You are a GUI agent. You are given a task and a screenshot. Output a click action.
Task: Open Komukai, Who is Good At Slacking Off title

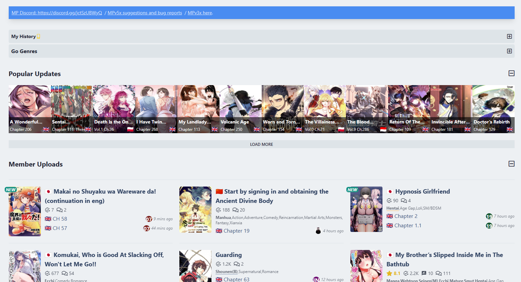(x=104, y=259)
